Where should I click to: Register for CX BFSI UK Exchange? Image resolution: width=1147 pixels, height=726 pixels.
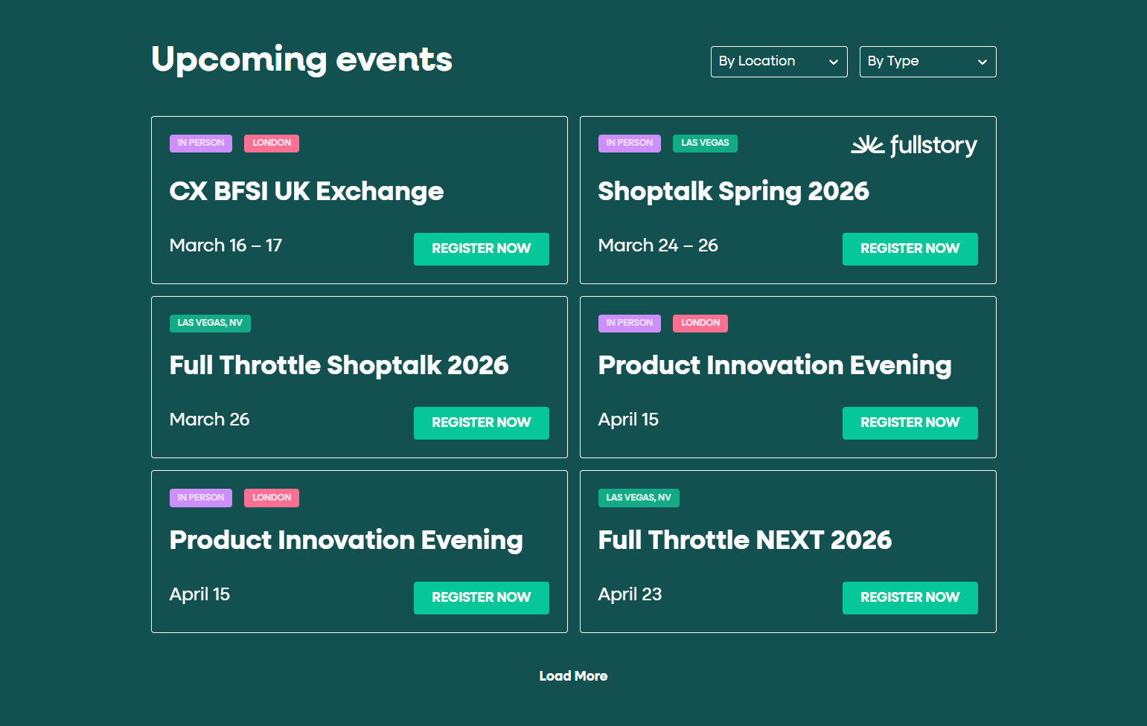(481, 248)
